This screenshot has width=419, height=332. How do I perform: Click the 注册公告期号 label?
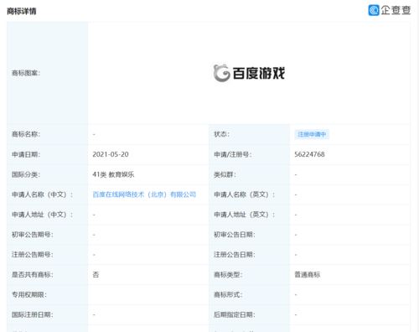point(33,255)
